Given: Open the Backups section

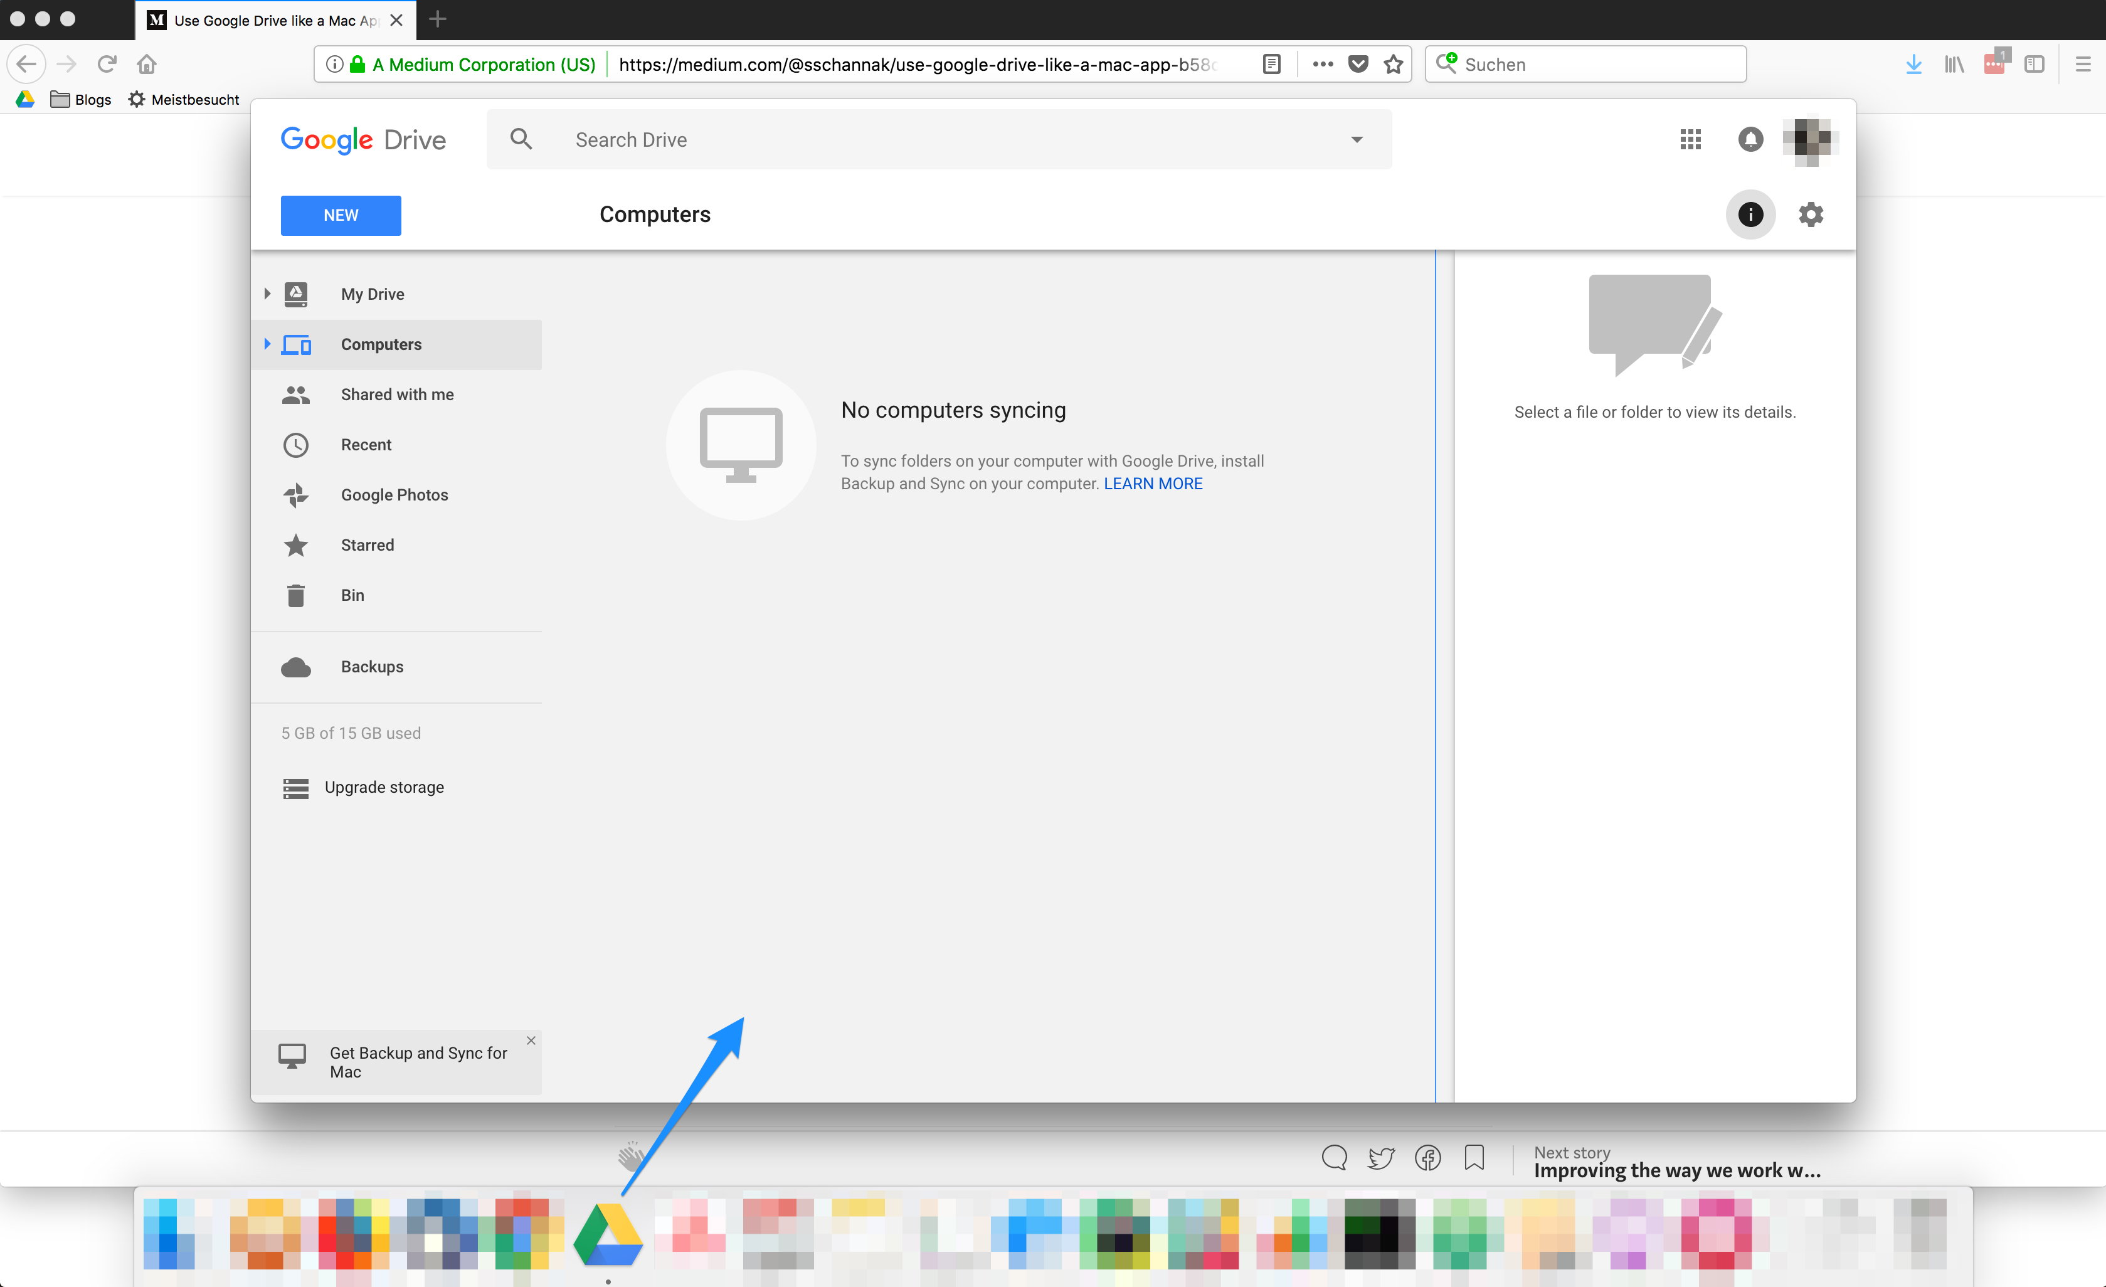Looking at the screenshot, I should pos(372,667).
